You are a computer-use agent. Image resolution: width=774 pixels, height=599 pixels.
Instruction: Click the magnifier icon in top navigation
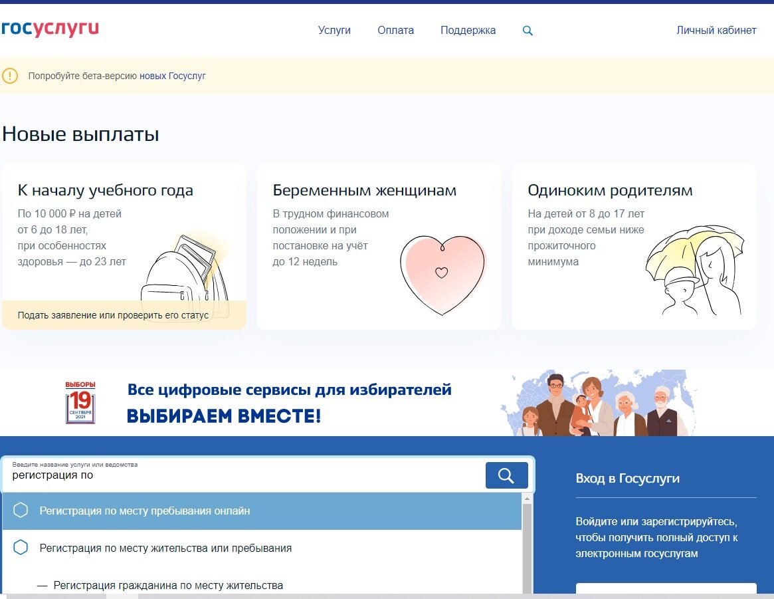click(528, 31)
